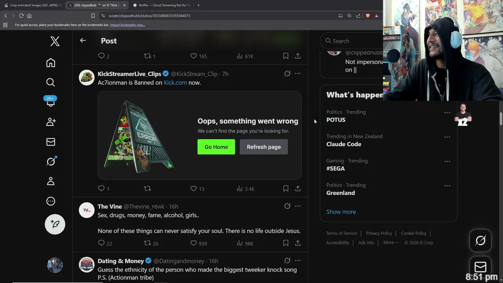503x283 pixels.
Task: Open Explore search in X sidebar
Action: coord(51,82)
